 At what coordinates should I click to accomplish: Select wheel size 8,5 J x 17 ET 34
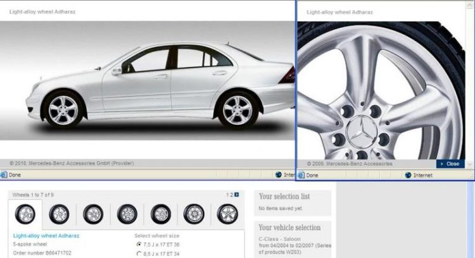click(139, 254)
